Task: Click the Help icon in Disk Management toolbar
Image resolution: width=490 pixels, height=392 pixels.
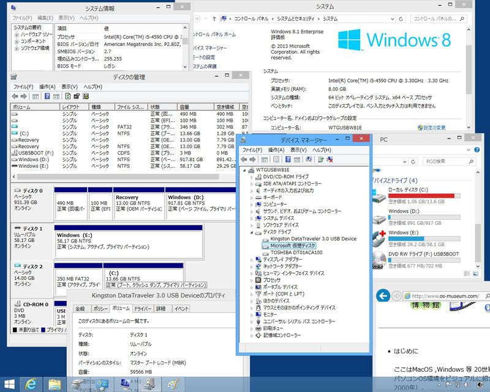Action: 47,96
